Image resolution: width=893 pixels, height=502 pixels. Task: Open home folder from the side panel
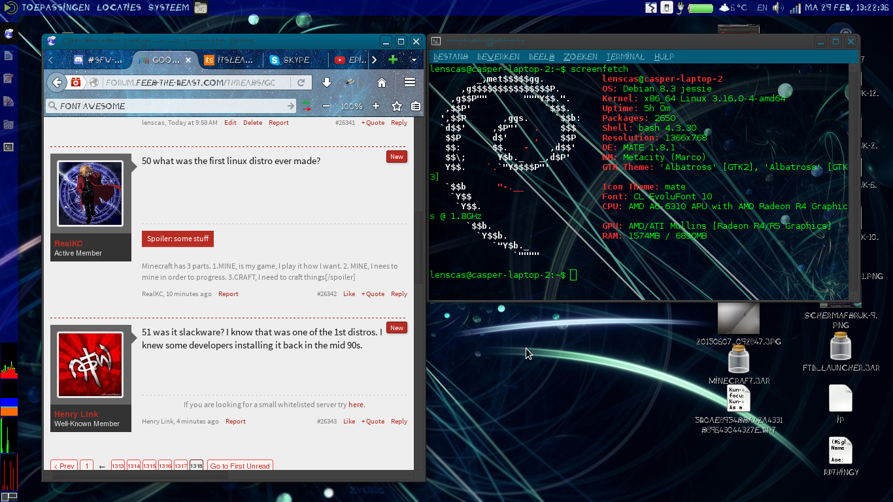(8, 124)
